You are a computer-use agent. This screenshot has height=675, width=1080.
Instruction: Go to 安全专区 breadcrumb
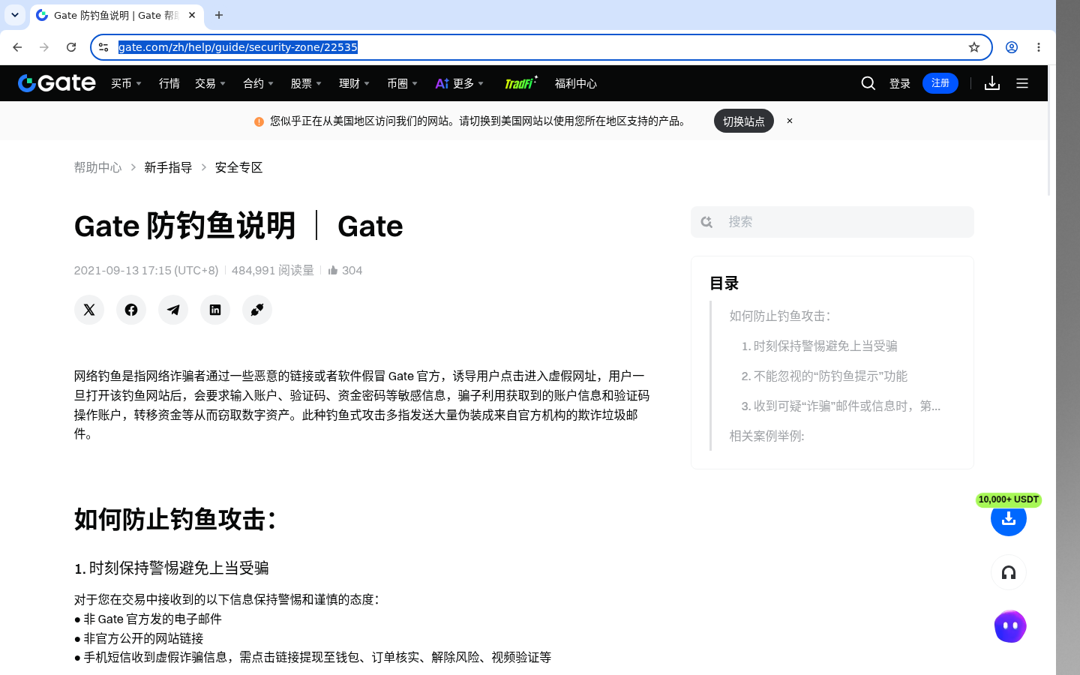pyautogui.click(x=238, y=167)
